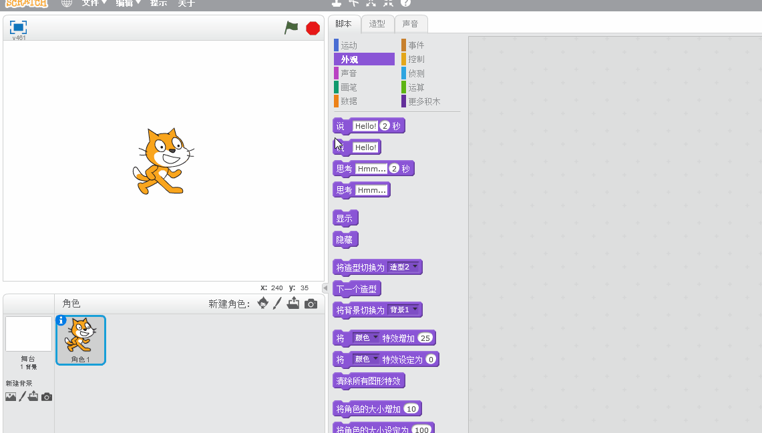This screenshot has height=433, width=762.
Task: Upload sprite from file icon
Action: pos(293,303)
